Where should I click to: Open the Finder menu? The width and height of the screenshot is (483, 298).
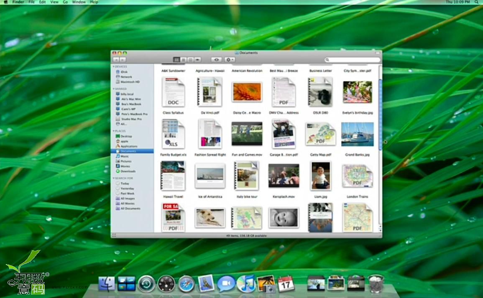(18, 2)
